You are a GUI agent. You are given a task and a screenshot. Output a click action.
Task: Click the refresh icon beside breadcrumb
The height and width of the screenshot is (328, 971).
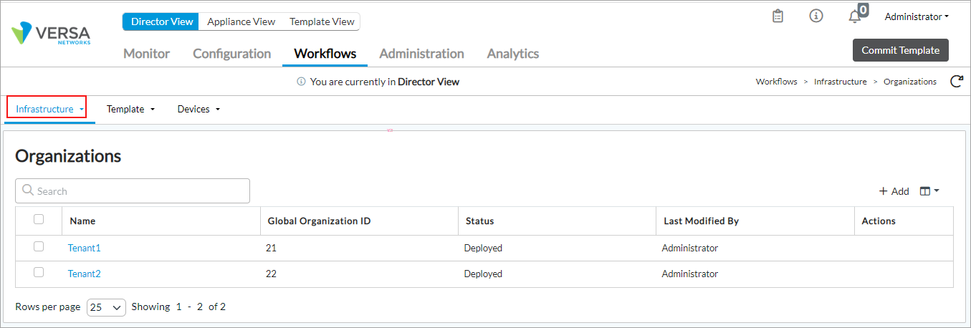pyautogui.click(x=956, y=82)
